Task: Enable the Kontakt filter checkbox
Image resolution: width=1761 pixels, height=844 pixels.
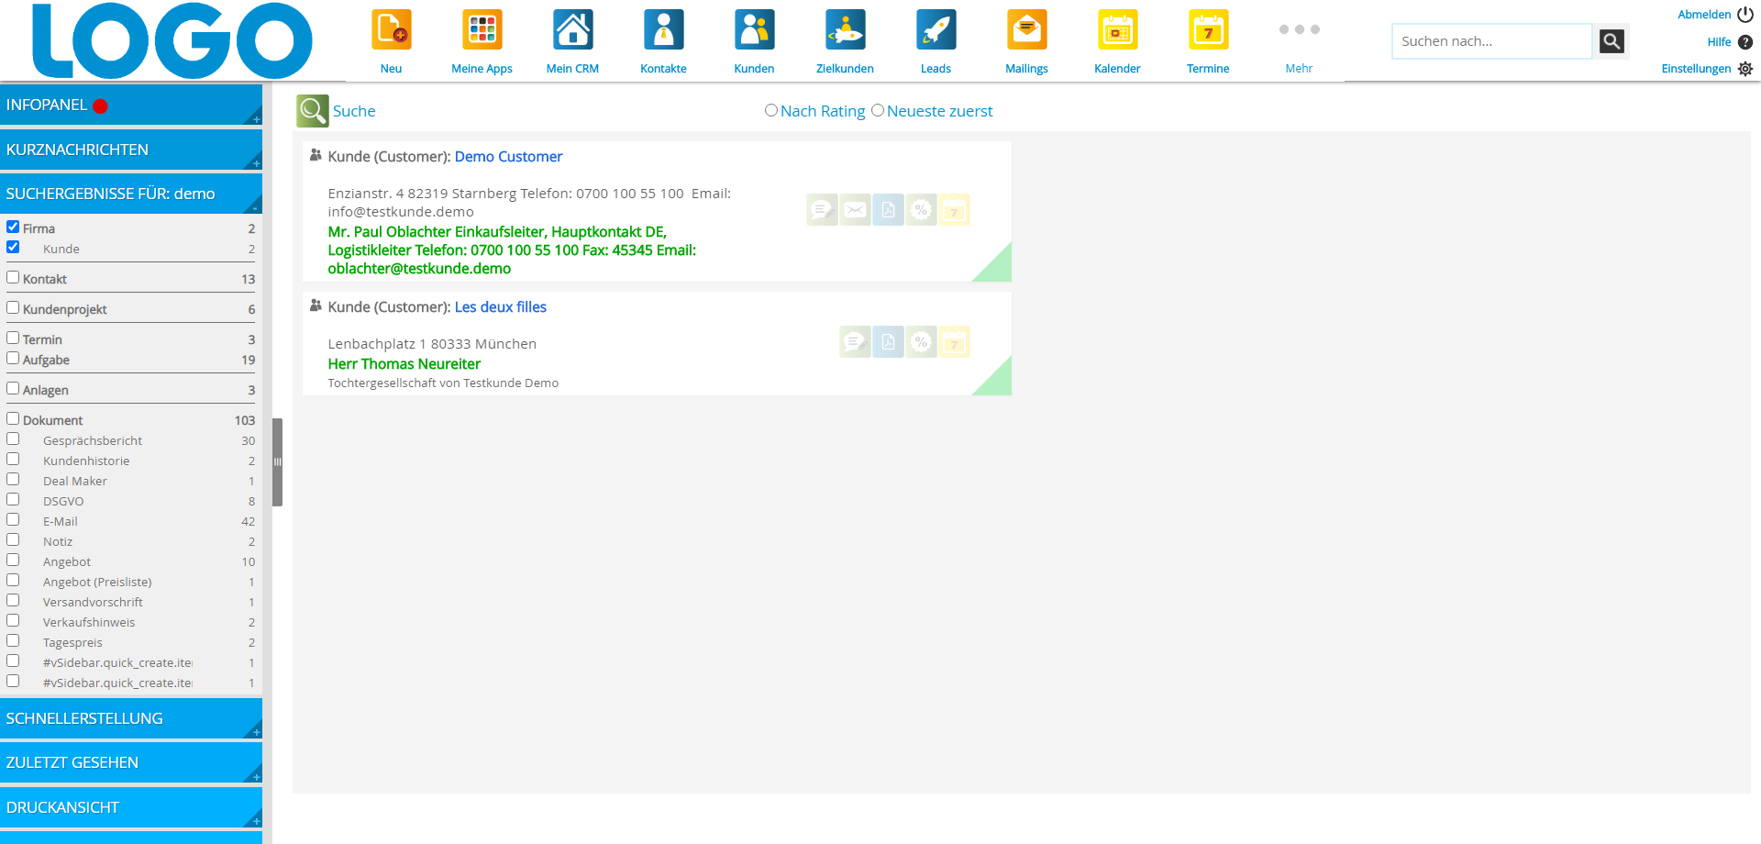Action: pos(13,277)
